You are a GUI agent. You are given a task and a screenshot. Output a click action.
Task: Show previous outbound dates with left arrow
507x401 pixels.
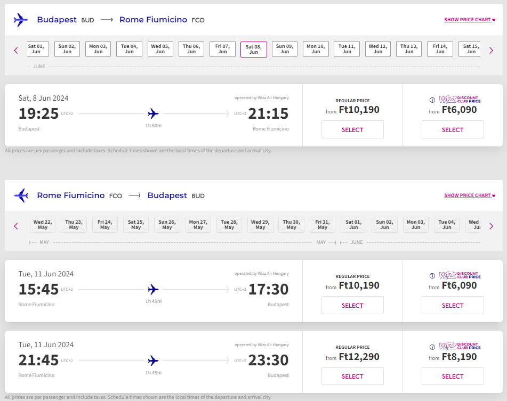tap(16, 51)
